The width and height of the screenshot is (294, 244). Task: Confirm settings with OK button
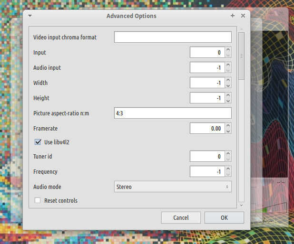pyautogui.click(x=224, y=217)
